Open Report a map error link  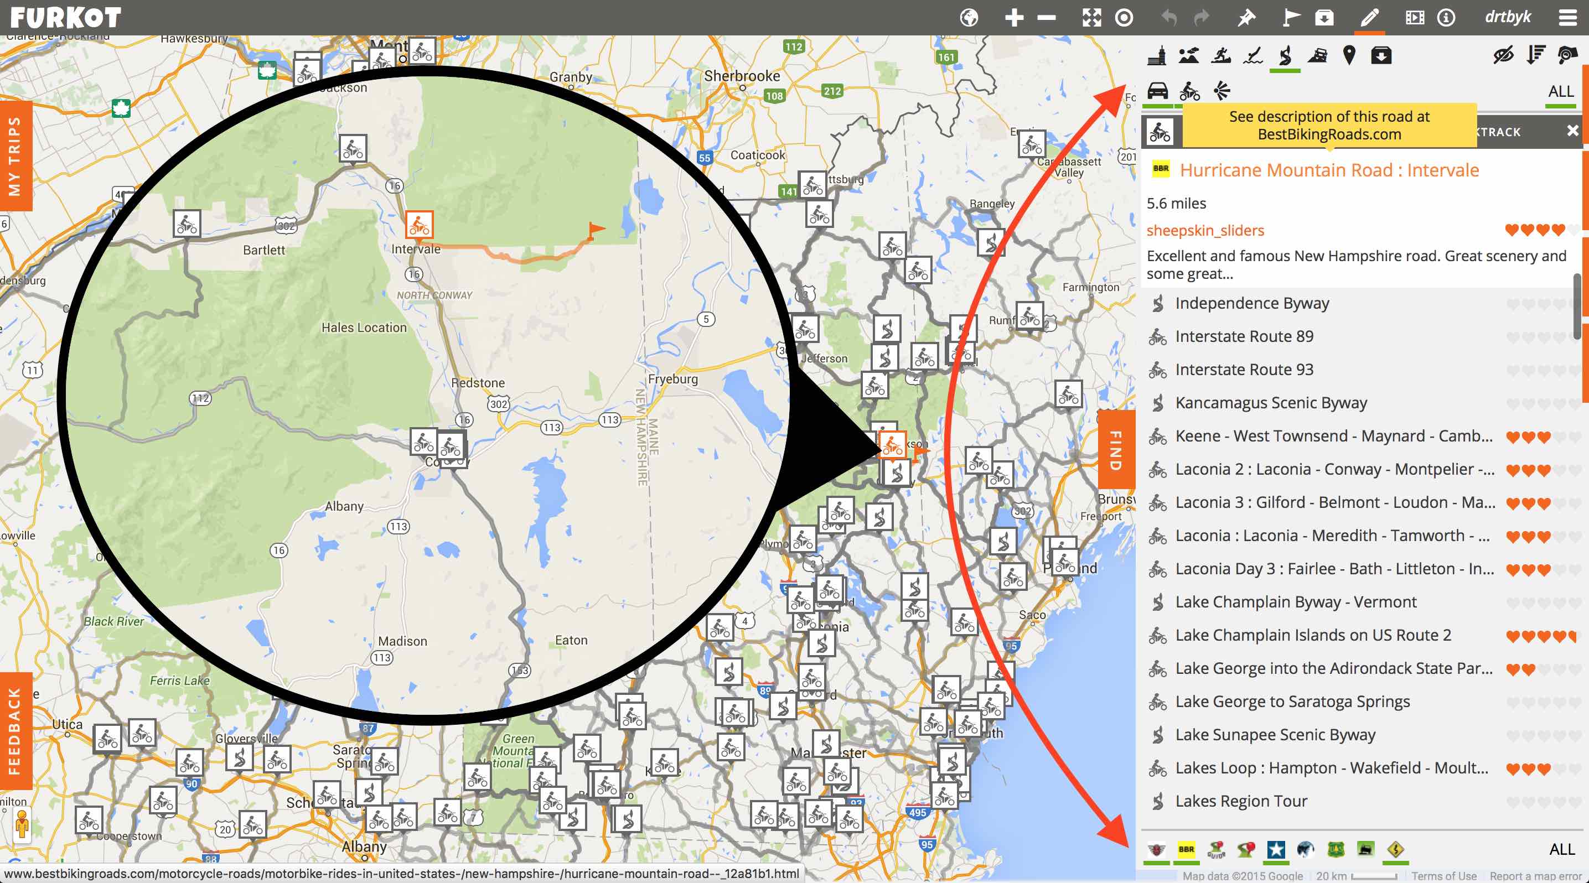(1535, 876)
